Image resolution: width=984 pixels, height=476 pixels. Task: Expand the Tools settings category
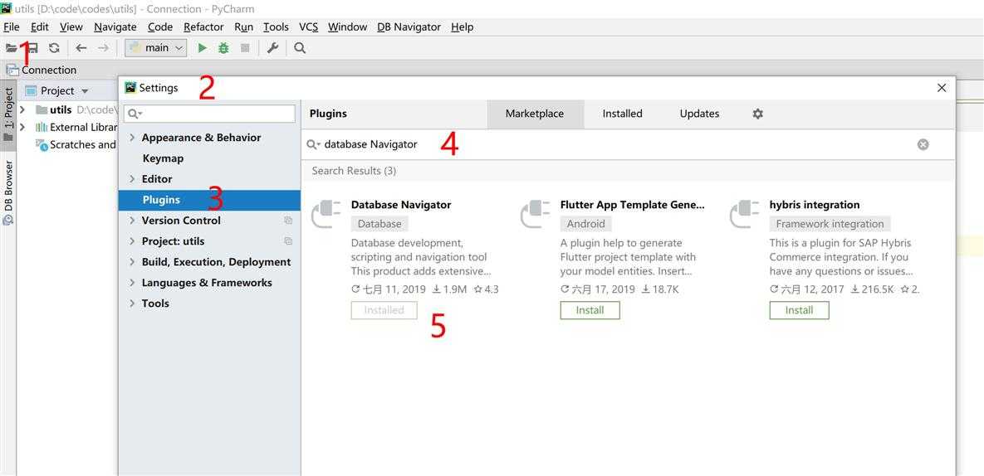(132, 304)
